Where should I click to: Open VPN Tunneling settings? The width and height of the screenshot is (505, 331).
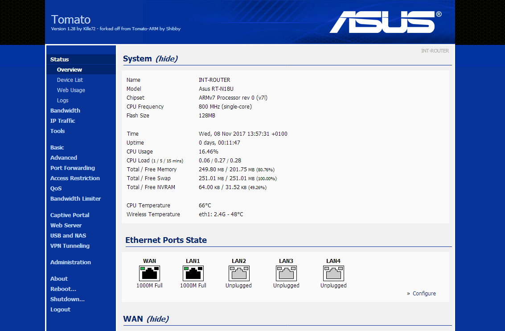70,246
